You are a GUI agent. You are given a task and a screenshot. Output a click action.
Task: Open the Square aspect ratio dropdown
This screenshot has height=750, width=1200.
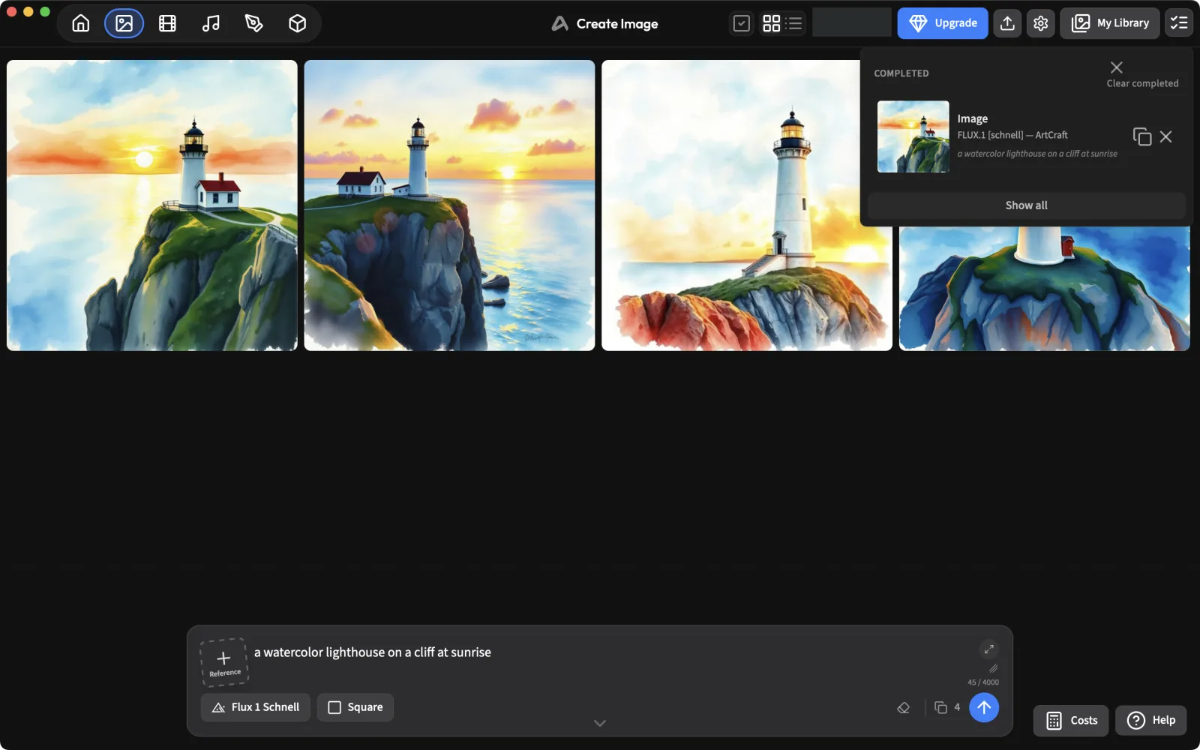tap(355, 707)
